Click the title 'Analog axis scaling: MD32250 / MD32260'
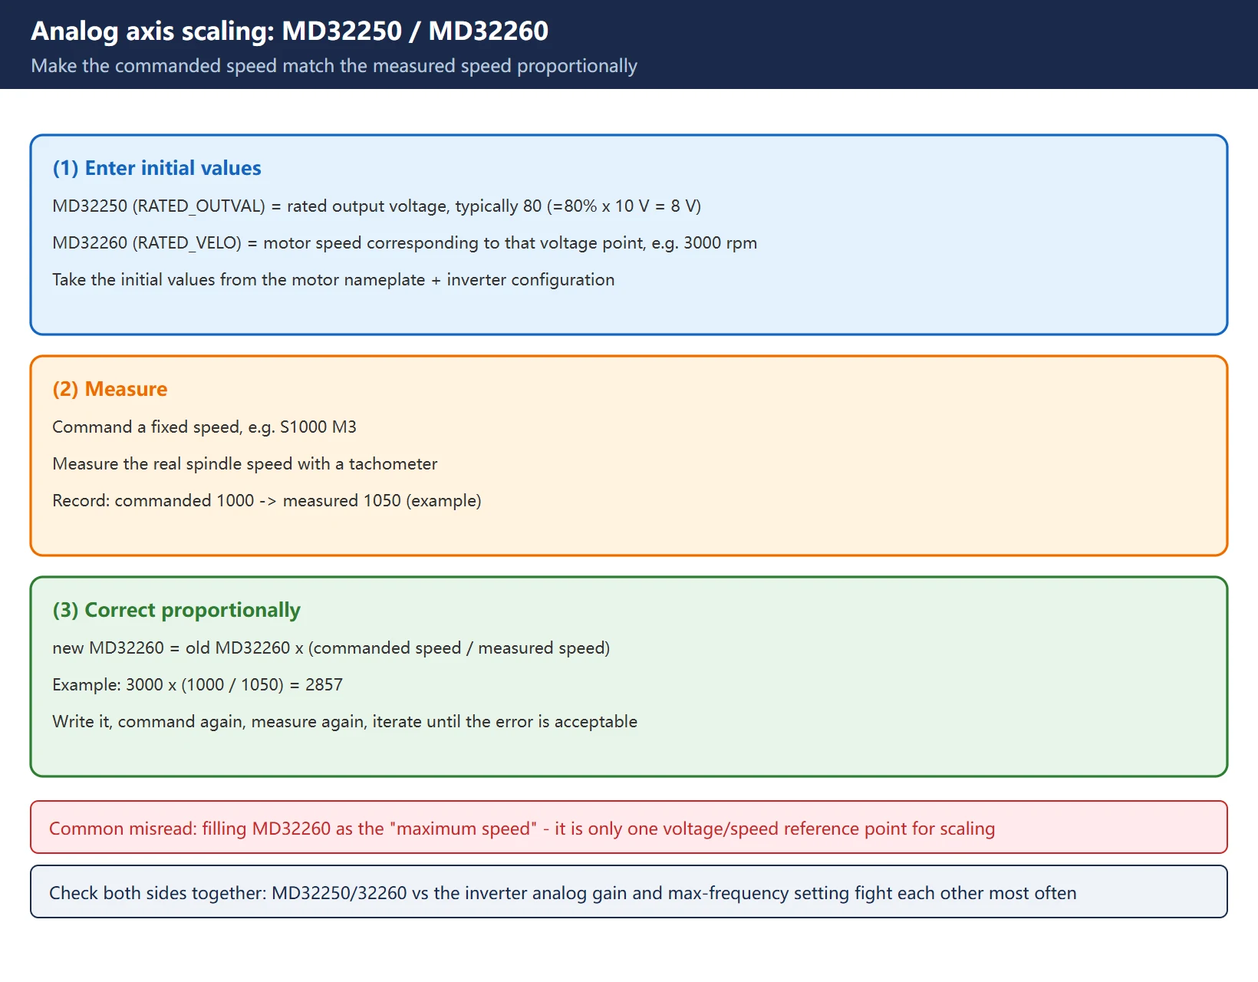Viewport: 1258px width, 982px height. (x=289, y=31)
